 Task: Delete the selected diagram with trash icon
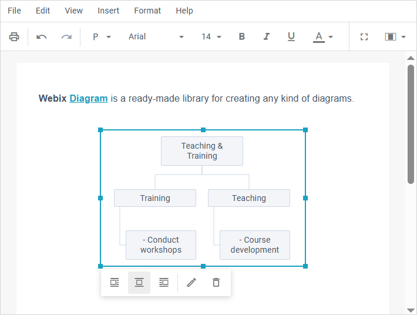pos(216,283)
